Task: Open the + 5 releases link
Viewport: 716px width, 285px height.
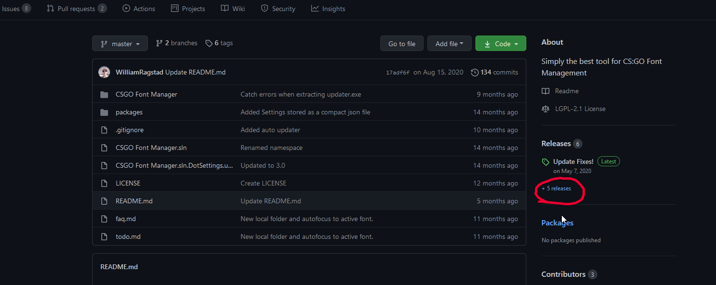Action: click(556, 188)
